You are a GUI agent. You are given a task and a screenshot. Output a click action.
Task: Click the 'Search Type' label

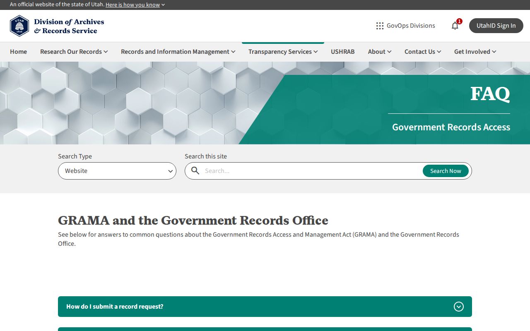tap(75, 156)
